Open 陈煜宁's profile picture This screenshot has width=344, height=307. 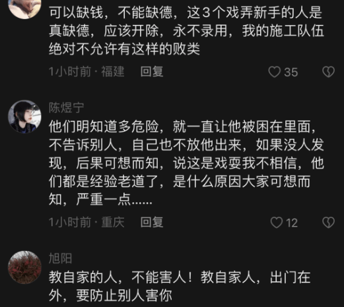tap(24, 117)
